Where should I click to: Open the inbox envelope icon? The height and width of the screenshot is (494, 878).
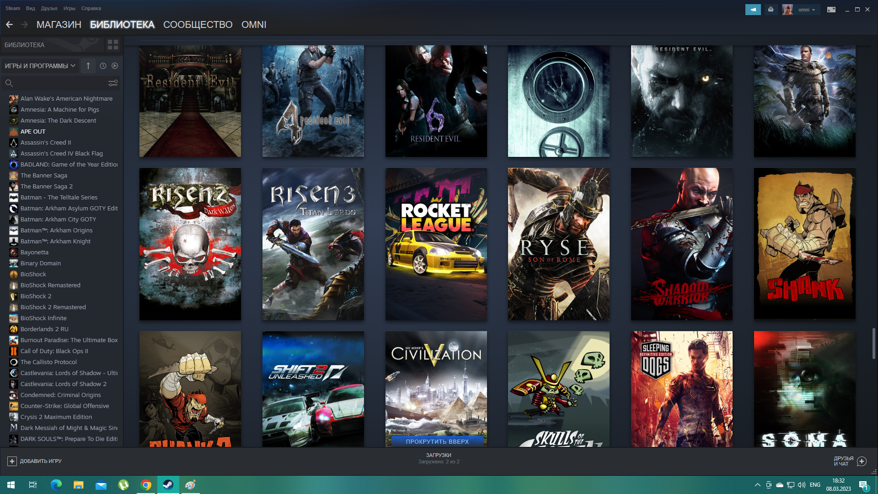(x=771, y=10)
